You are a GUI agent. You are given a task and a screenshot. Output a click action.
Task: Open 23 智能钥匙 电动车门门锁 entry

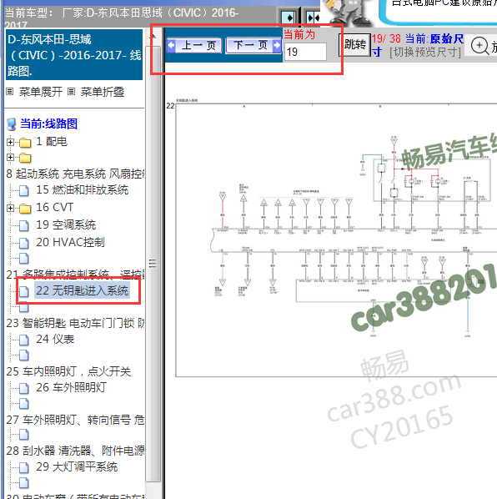[75, 323]
